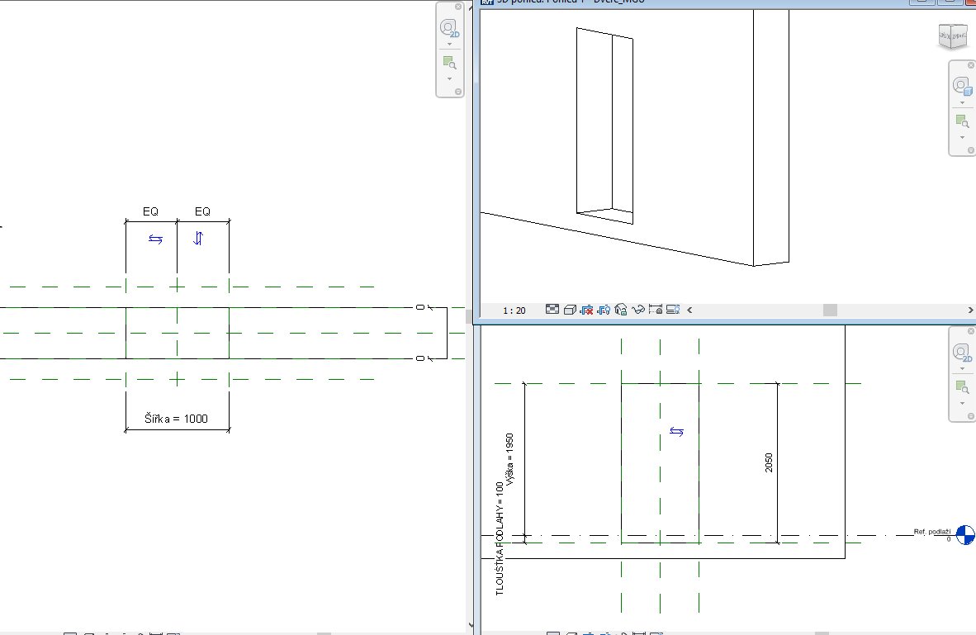
Task: Select the 2050 dimension in elevation
Action: click(x=769, y=462)
